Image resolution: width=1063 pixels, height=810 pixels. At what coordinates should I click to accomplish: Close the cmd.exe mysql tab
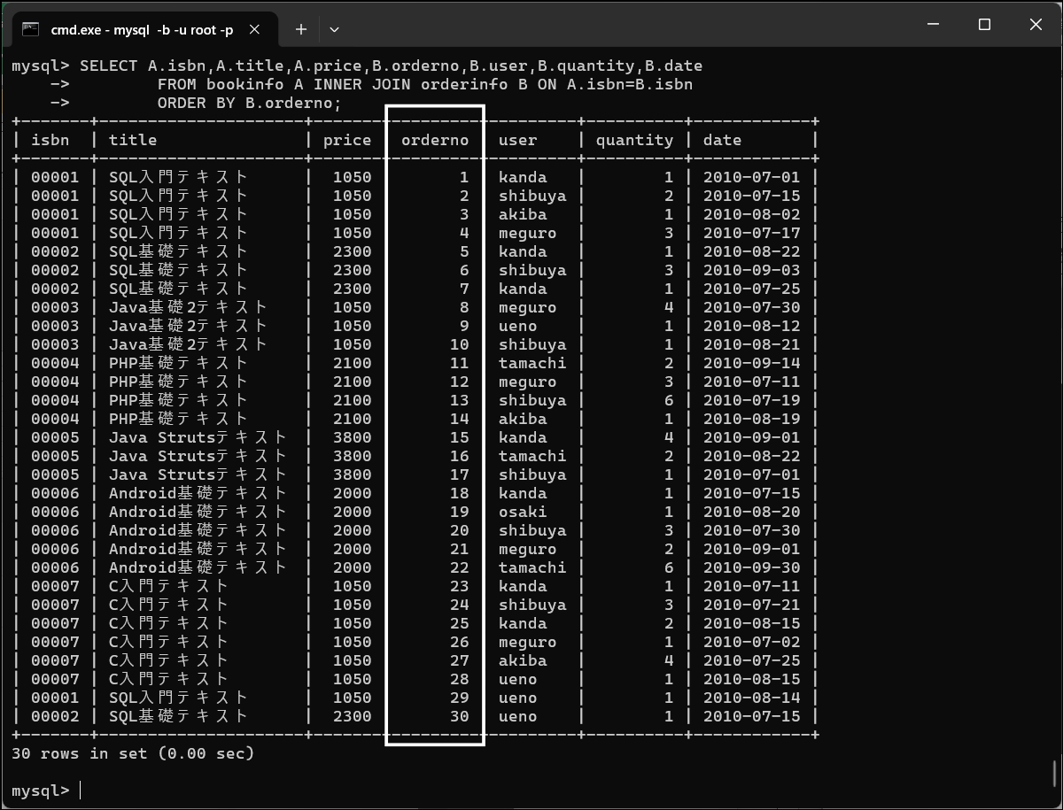[254, 29]
